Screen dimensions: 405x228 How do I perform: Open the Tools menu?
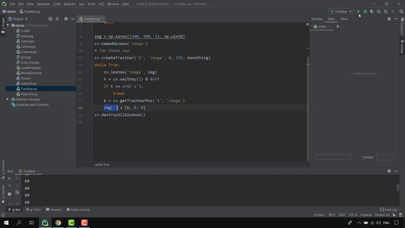[91, 4]
